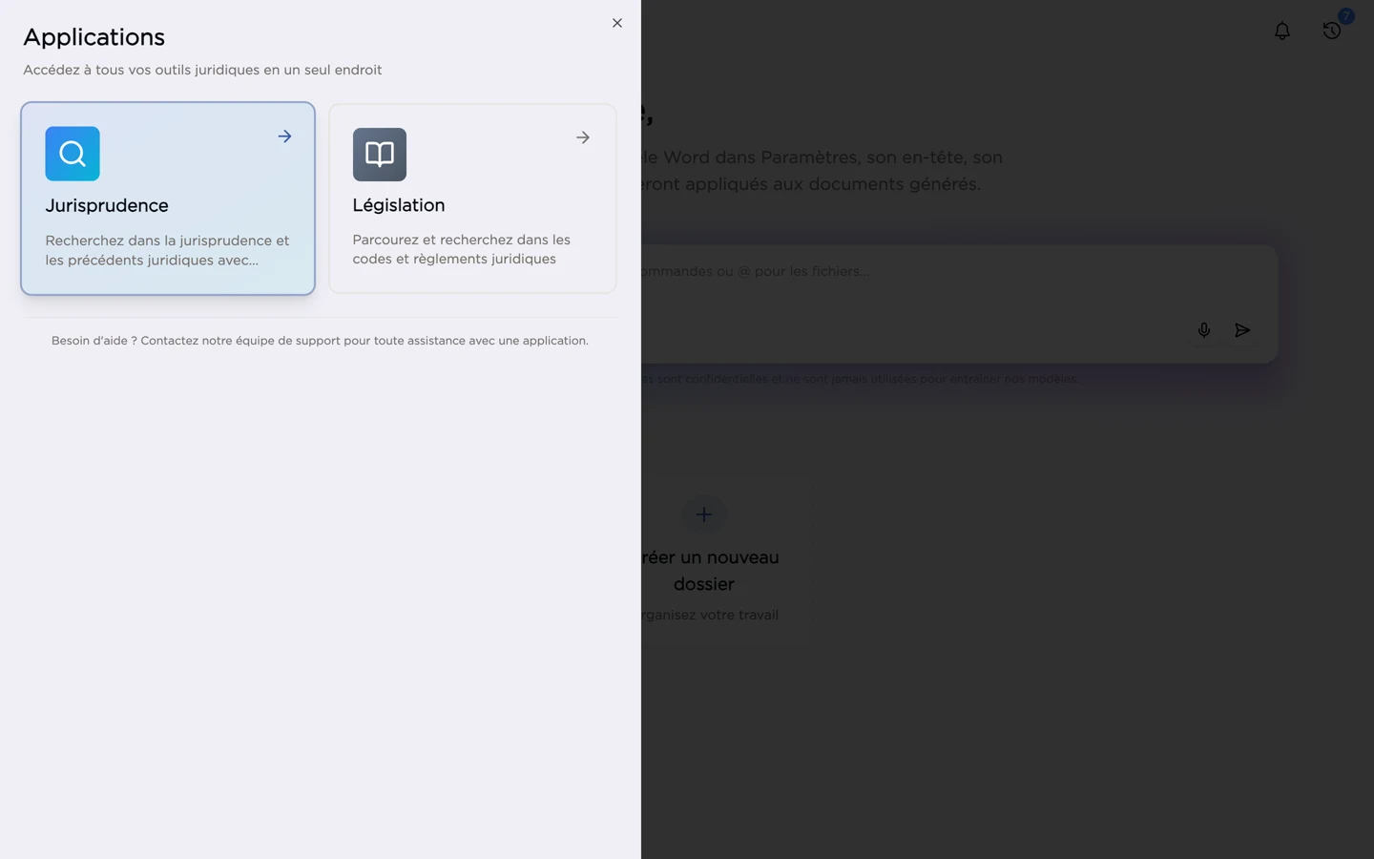Select the Jurisprudence card title
This screenshot has height=859, width=1374.
(107, 205)
